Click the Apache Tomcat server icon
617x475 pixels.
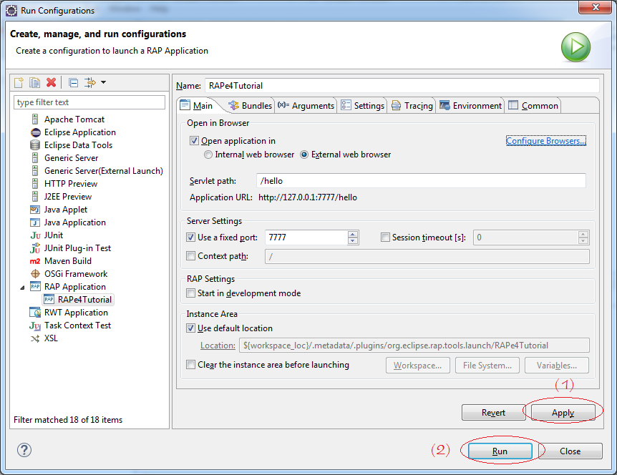[x=35, y=119]
